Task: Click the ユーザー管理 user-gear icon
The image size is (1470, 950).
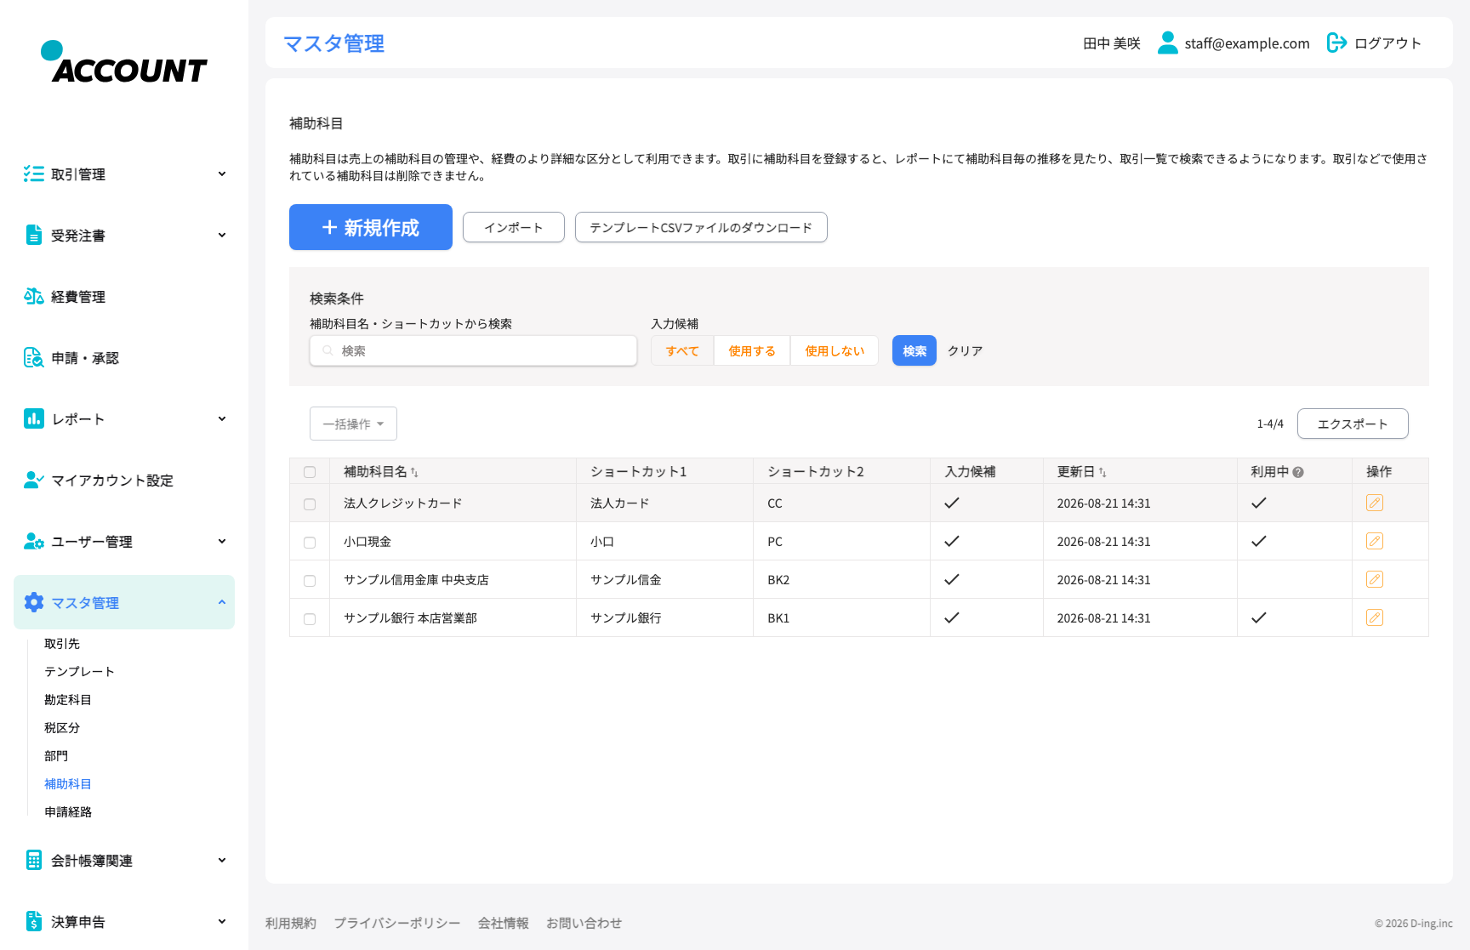Action: [x=34, y=542]
